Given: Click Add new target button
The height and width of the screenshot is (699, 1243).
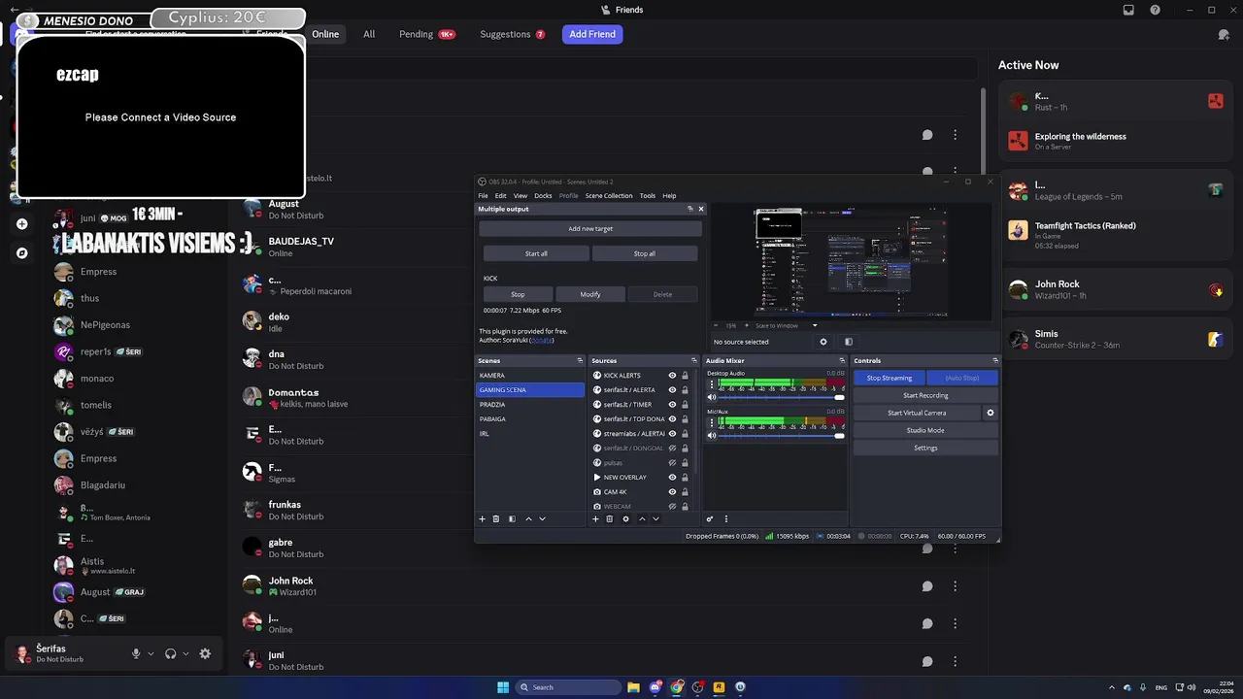Looking at the screenshot, I should point(590,229).
